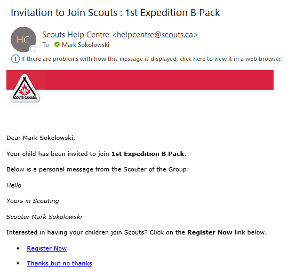Click the Scouts Canada logo badge

pos(25,88)
